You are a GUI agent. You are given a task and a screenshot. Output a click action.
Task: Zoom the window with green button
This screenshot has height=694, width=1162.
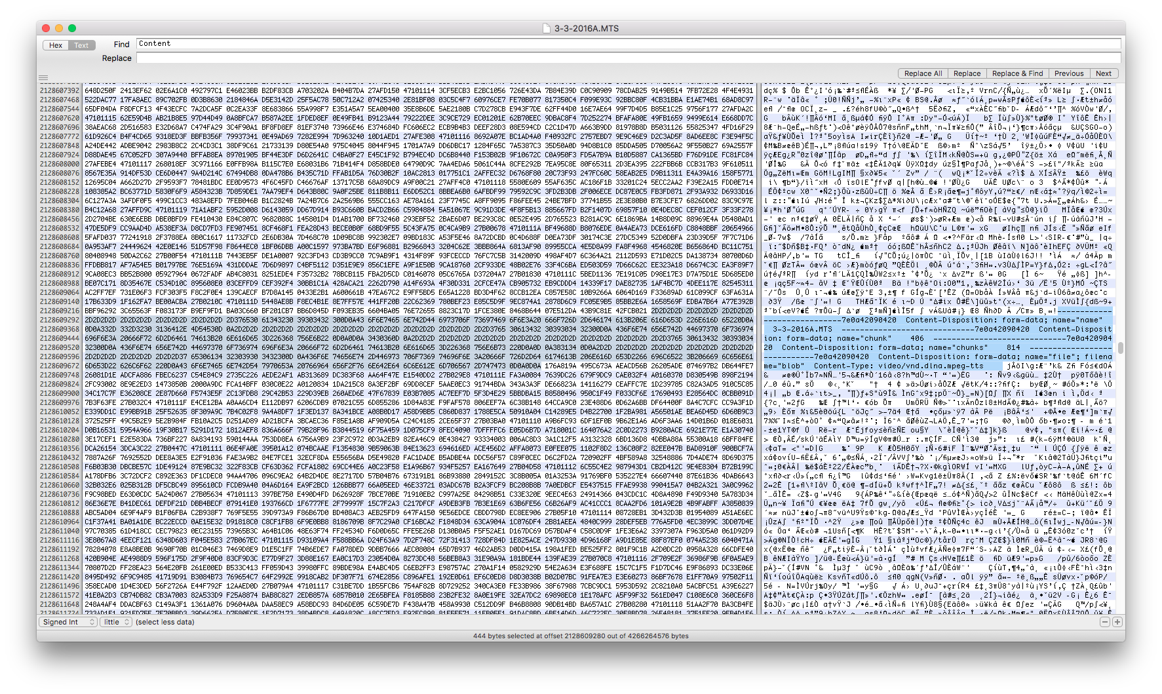[x=72, y=28]
